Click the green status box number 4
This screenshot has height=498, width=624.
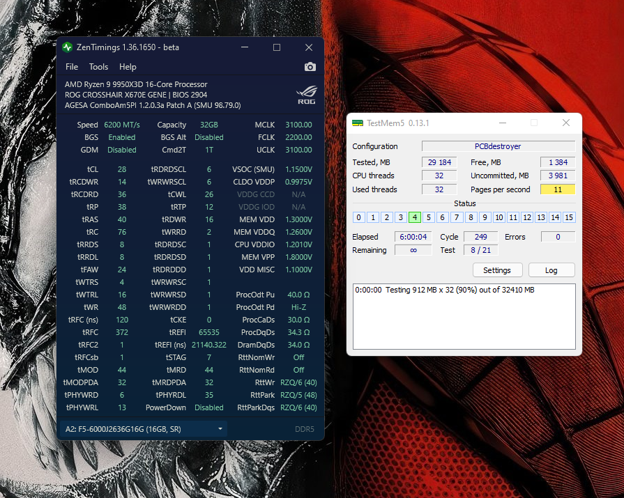[414, 217]
